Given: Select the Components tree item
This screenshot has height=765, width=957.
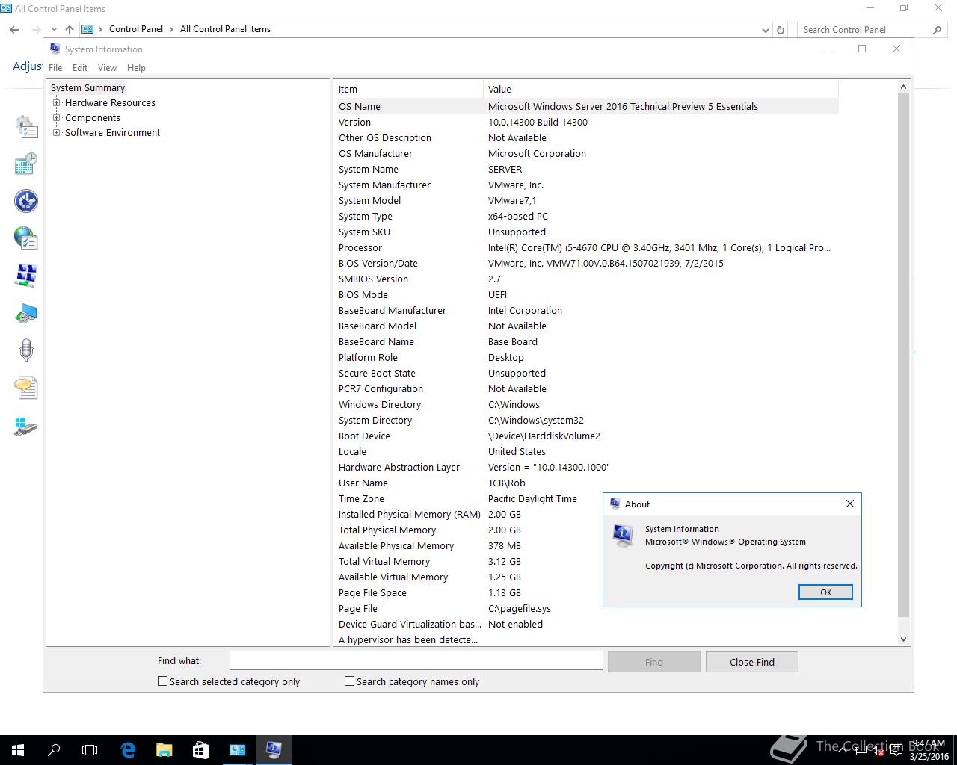Looking at the screenshot, I should coord(92,118).
